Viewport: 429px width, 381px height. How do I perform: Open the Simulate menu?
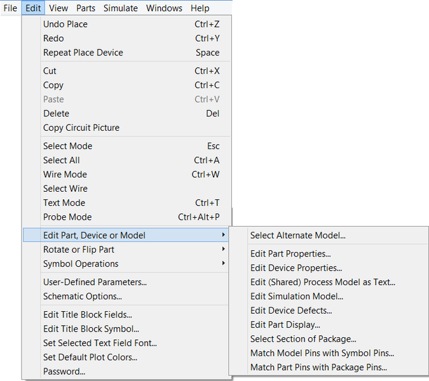click(121, 8)
